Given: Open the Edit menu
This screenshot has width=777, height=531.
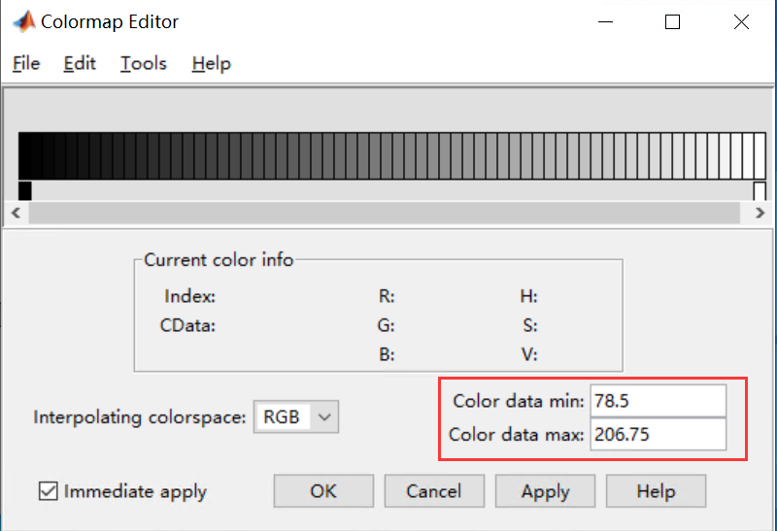Looking at the screenshot, I should click(x=80, y=63).
